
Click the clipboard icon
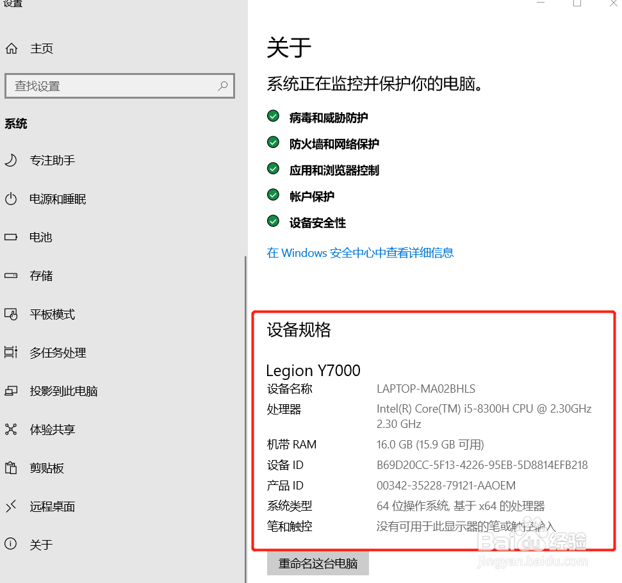11,468
